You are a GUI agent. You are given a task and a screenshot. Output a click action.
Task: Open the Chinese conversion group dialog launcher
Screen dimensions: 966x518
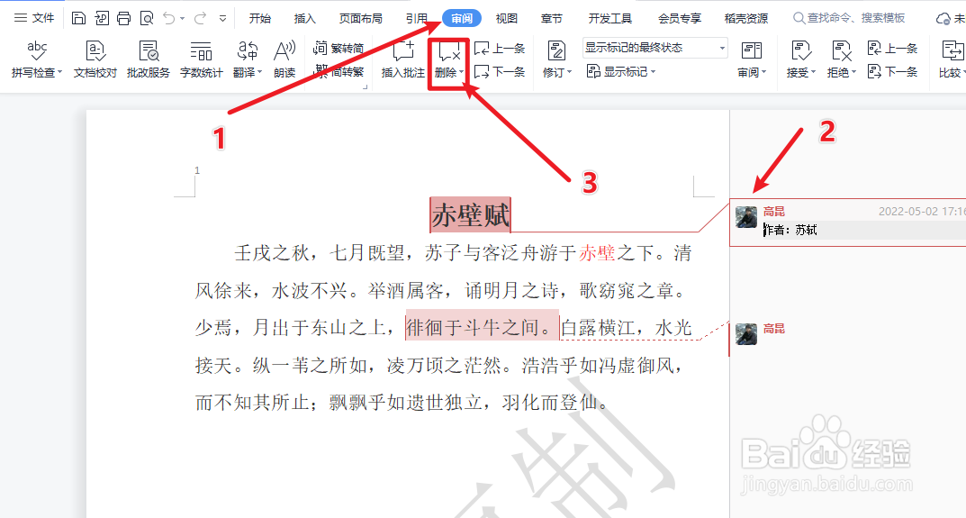coord(365,87)
